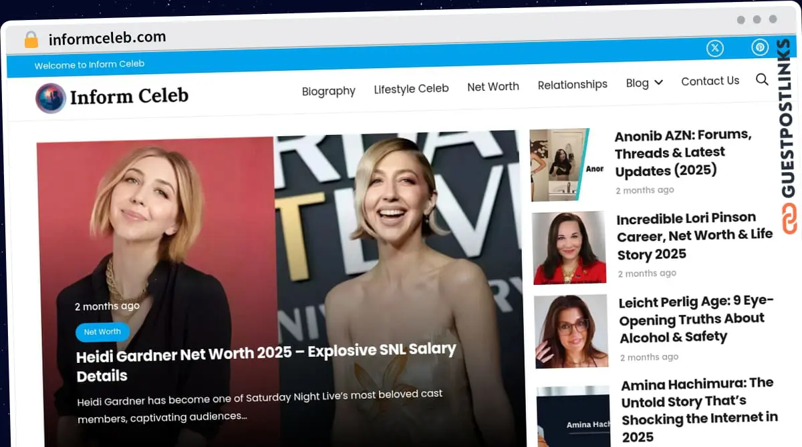Screen dimensions: 802x447
Task: Select the Lifestyle Celeb menu item
Action: coord(411,87)
